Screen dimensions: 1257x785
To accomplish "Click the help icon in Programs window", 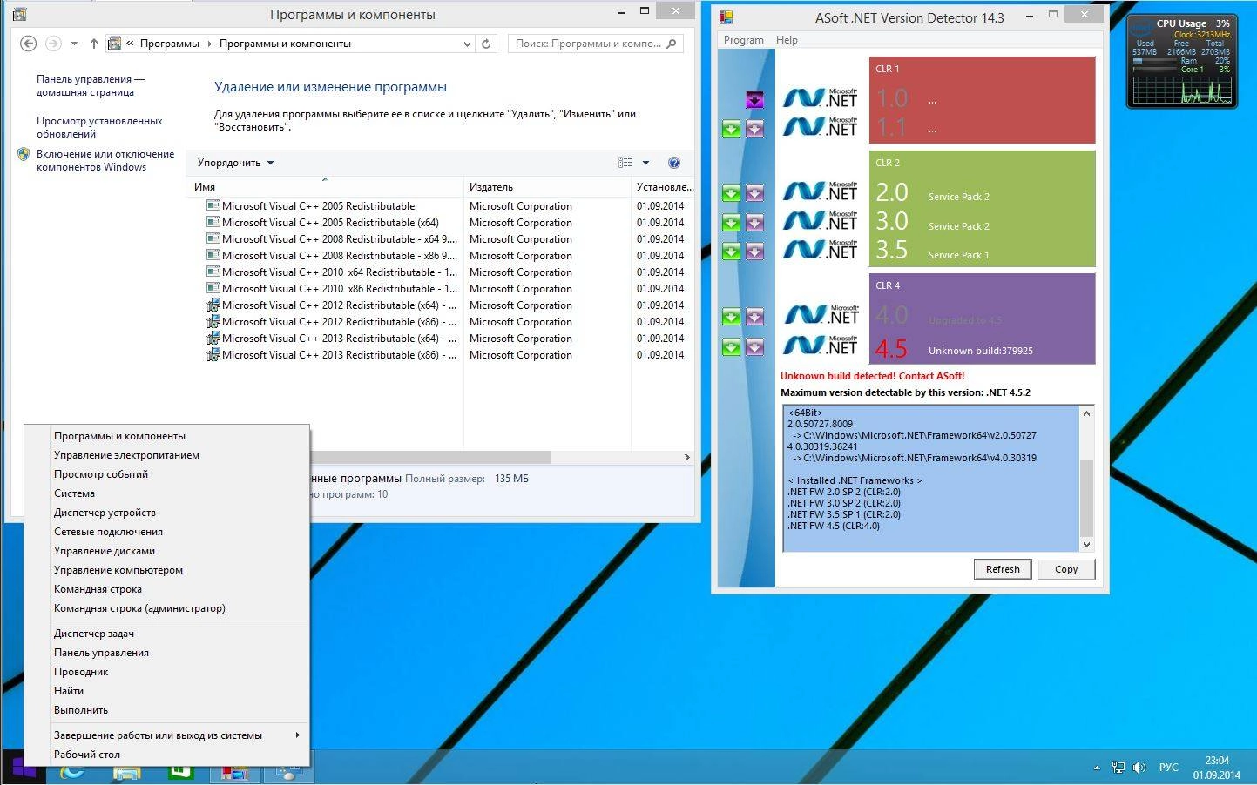I will click(673, 163).
